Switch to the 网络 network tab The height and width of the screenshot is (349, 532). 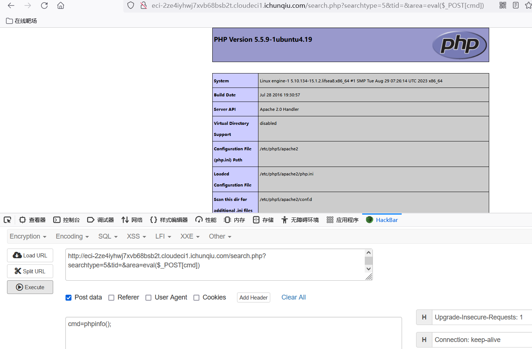click(132, 220)
